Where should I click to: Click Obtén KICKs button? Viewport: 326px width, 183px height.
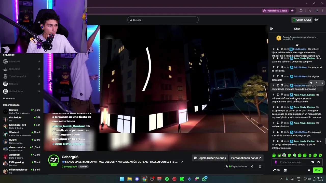pyautogui.click(x=302, y=20)
